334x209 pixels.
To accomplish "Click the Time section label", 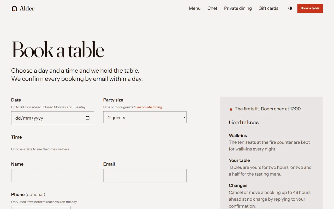I will pos(16,137).
